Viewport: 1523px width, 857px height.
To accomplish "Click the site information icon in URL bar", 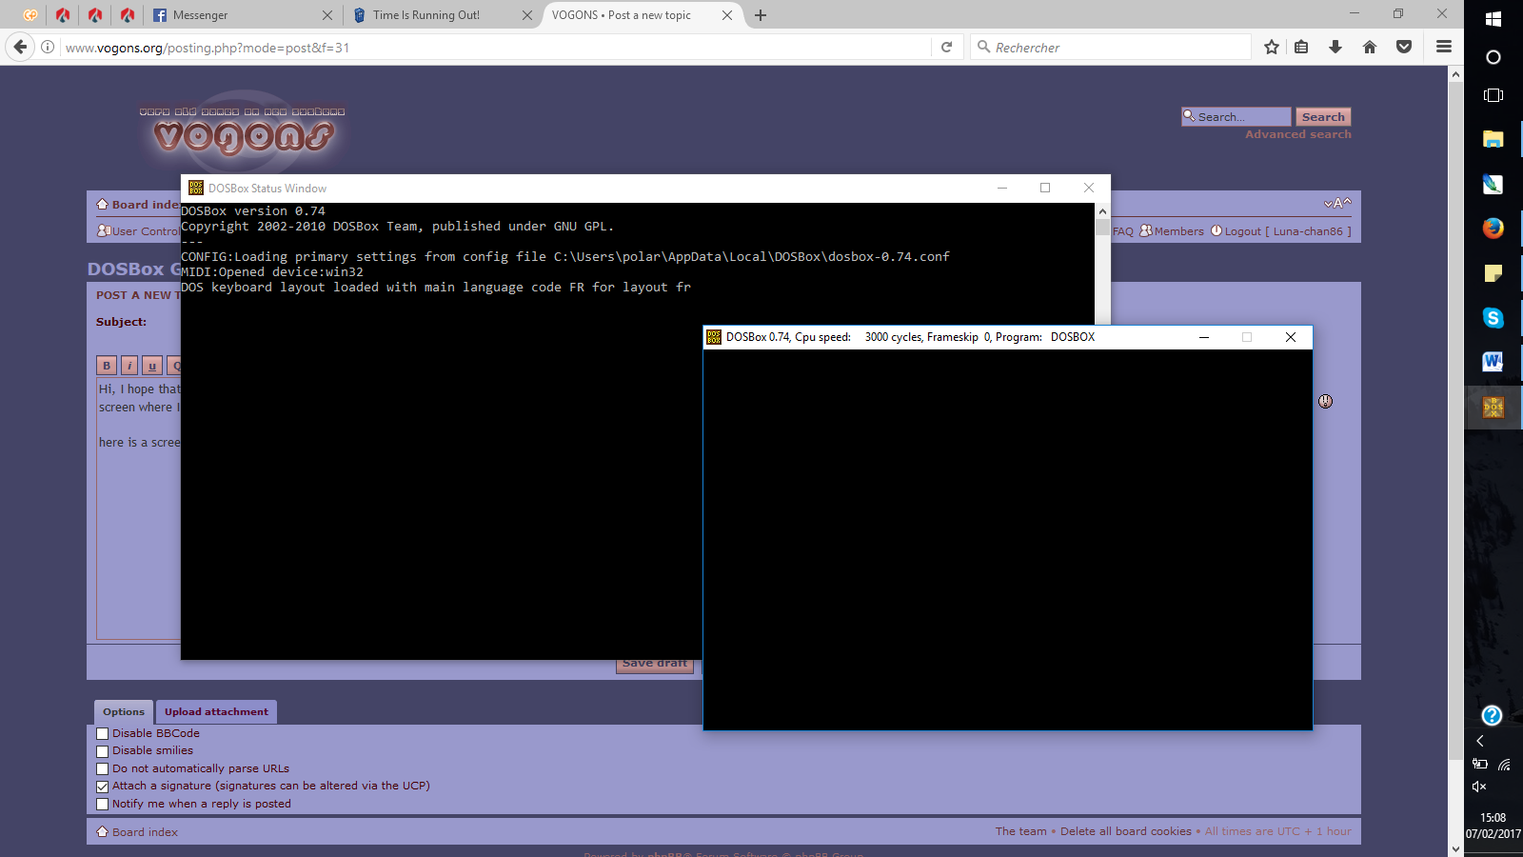I will (x=48, y=47).
